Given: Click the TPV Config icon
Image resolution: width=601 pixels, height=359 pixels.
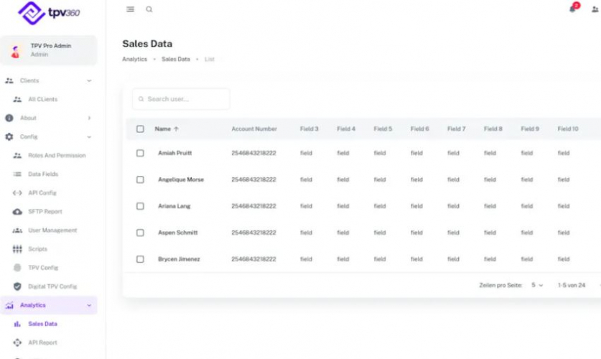Looking at the screenshot, I should coord(17,268).
